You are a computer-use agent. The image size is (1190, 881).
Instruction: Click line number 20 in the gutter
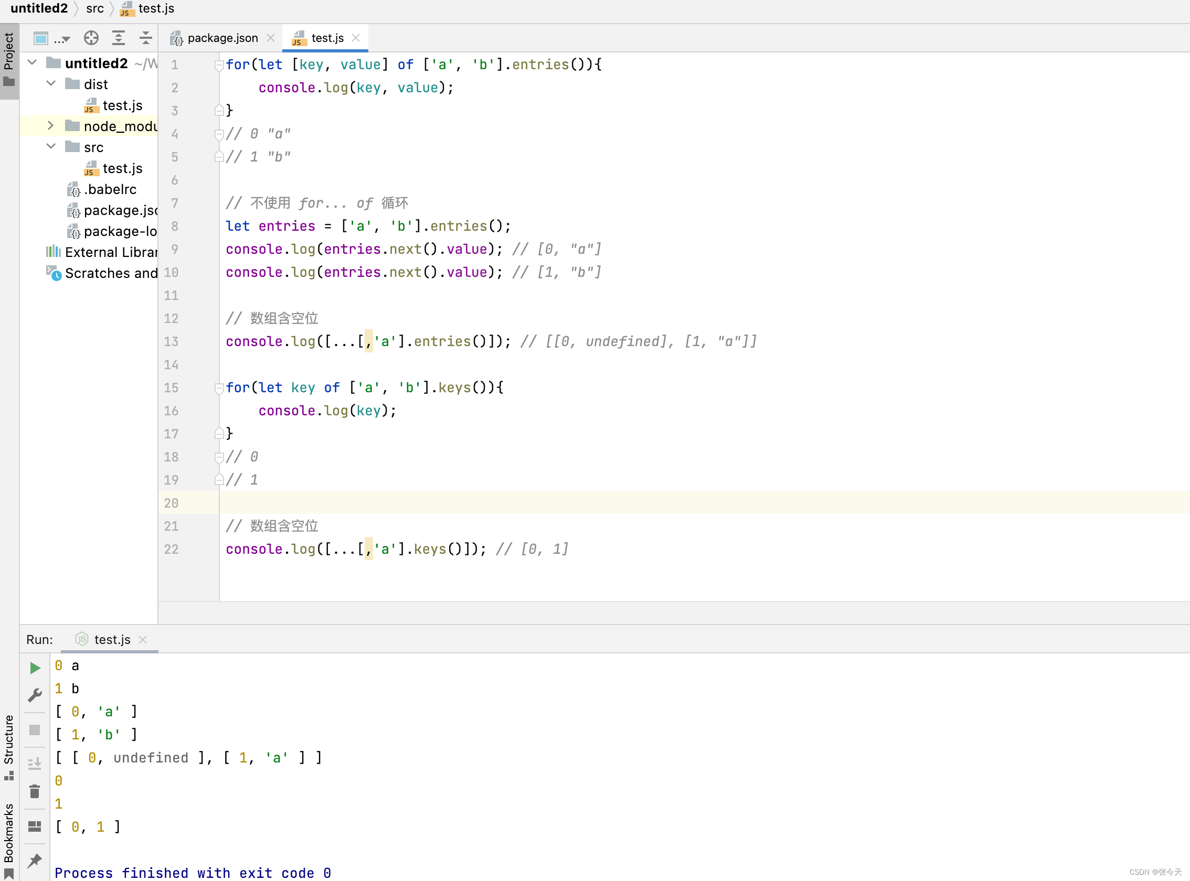coord(171,503)
